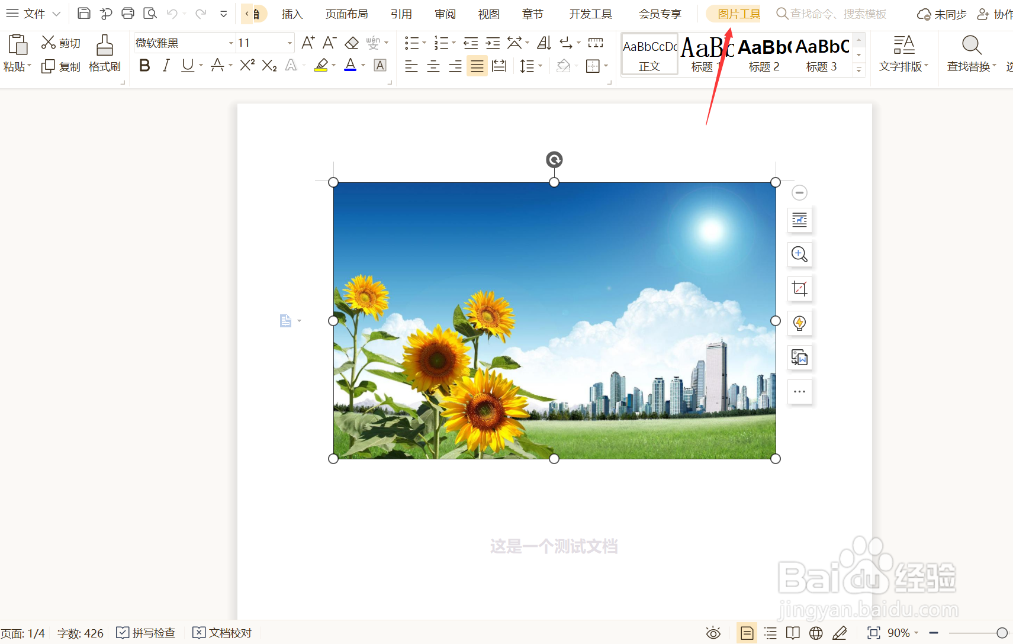
Task: Click the Paste clipboard icon
Action: pyautogui.click(x=18, y=45)
